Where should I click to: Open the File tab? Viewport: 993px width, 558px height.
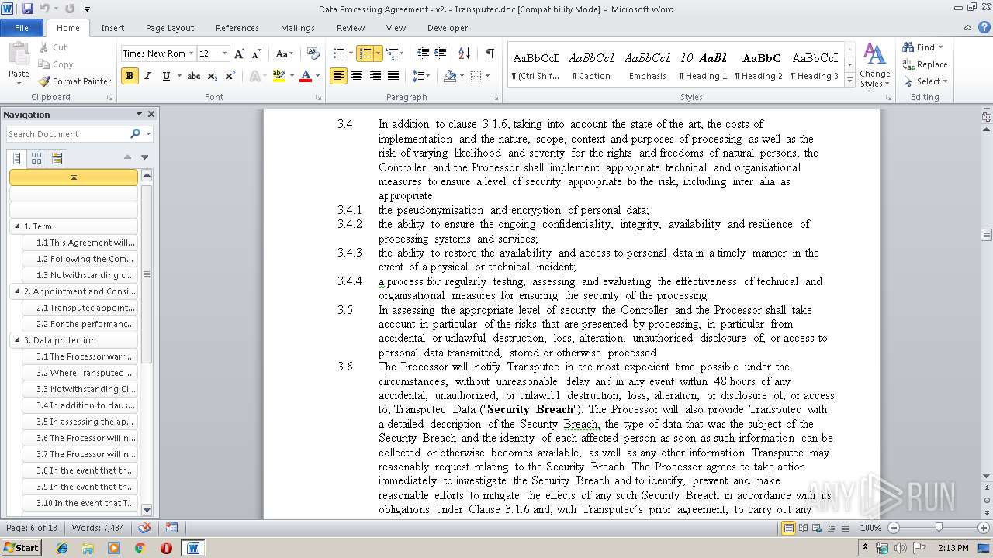(x=22, y=28)
